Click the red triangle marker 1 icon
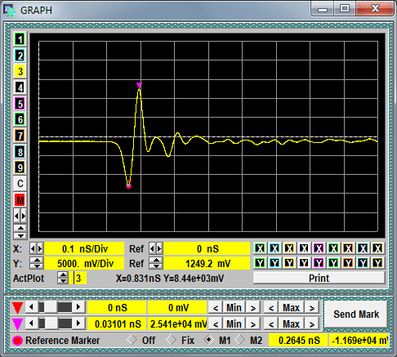397x357 pixels. click(17, 308)
